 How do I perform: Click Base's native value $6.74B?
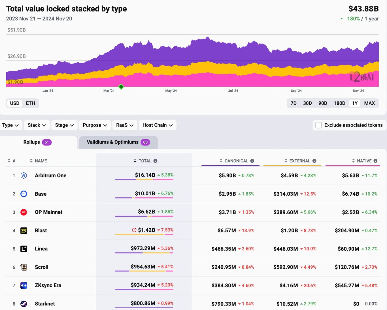(x=350, y=194)
